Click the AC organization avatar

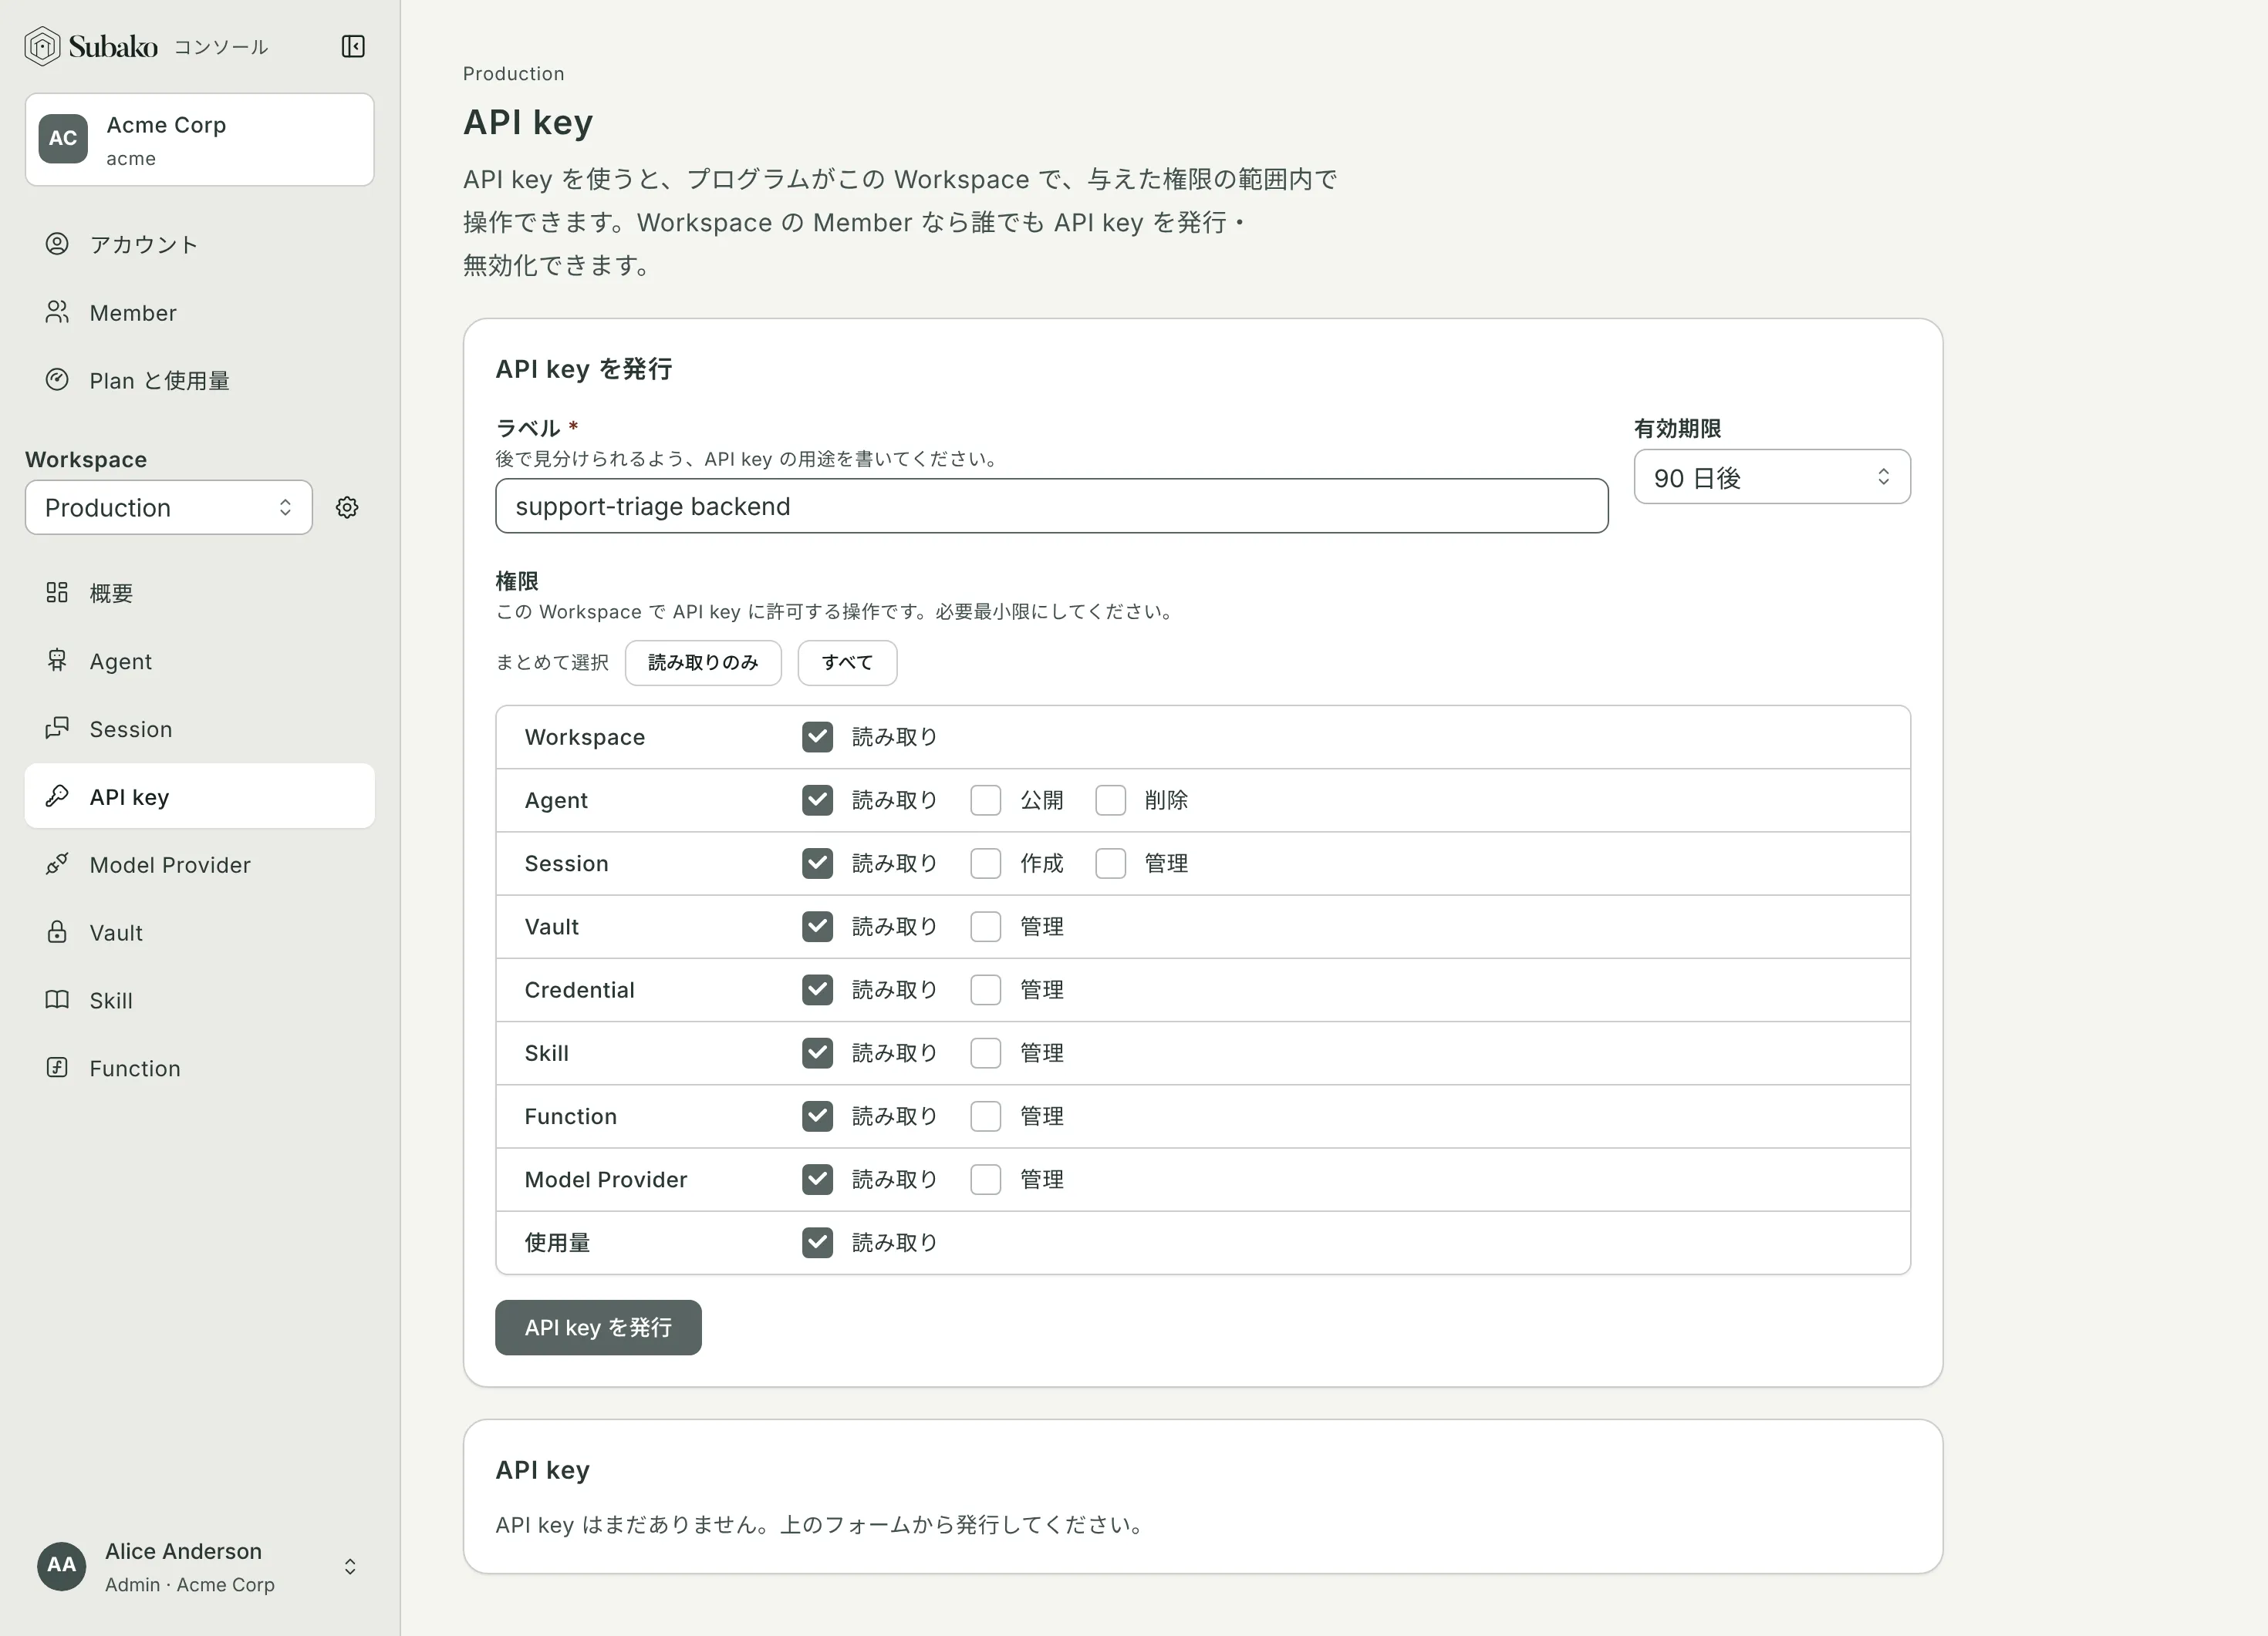pos(63,139)
